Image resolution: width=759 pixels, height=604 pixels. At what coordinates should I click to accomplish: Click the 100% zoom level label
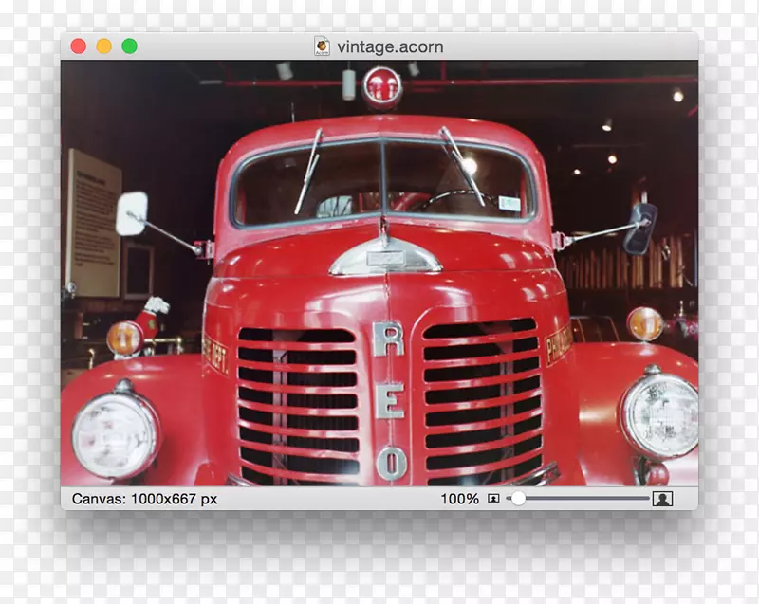tap(459, 499)
